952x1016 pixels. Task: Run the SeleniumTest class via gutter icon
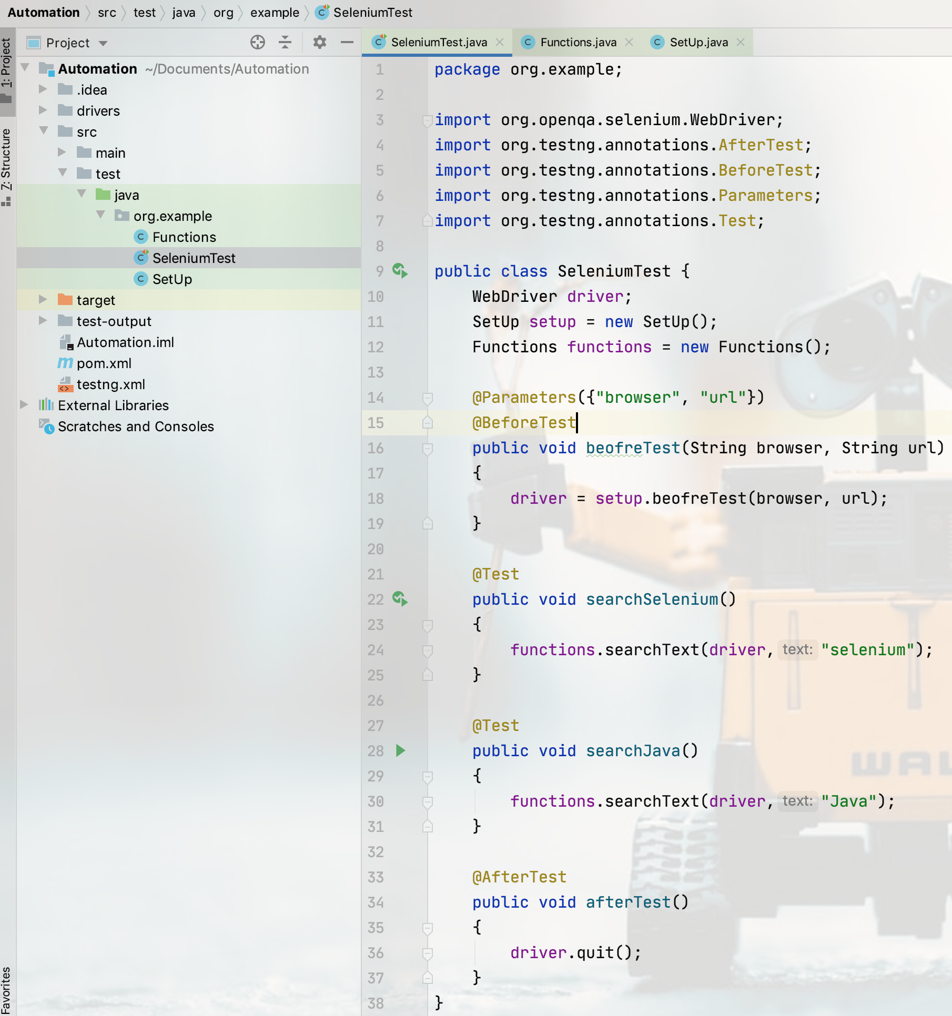tap(400, 271)
